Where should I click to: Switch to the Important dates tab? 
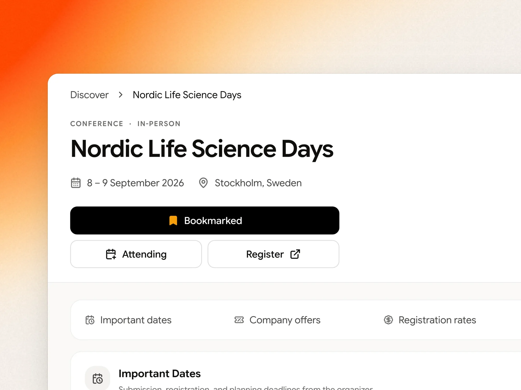click(128, 320)
